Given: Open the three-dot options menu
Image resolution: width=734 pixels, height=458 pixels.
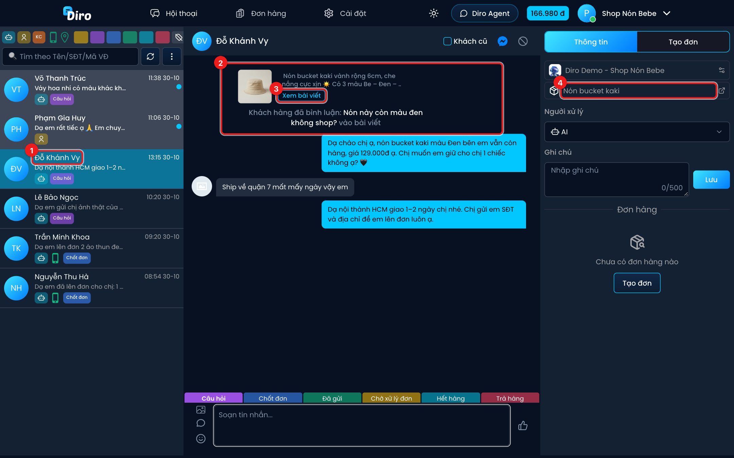Looking at the screenshot, I should point(172,56).
